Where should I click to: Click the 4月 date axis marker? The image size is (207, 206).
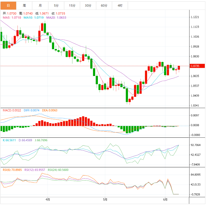48,199
